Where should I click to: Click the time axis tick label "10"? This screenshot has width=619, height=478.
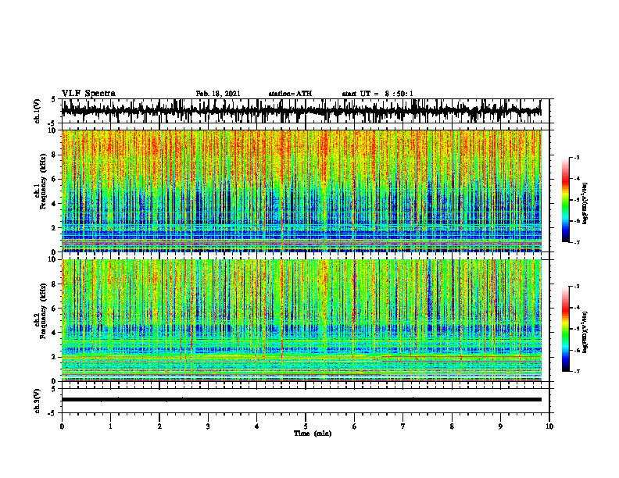(549, 426)
